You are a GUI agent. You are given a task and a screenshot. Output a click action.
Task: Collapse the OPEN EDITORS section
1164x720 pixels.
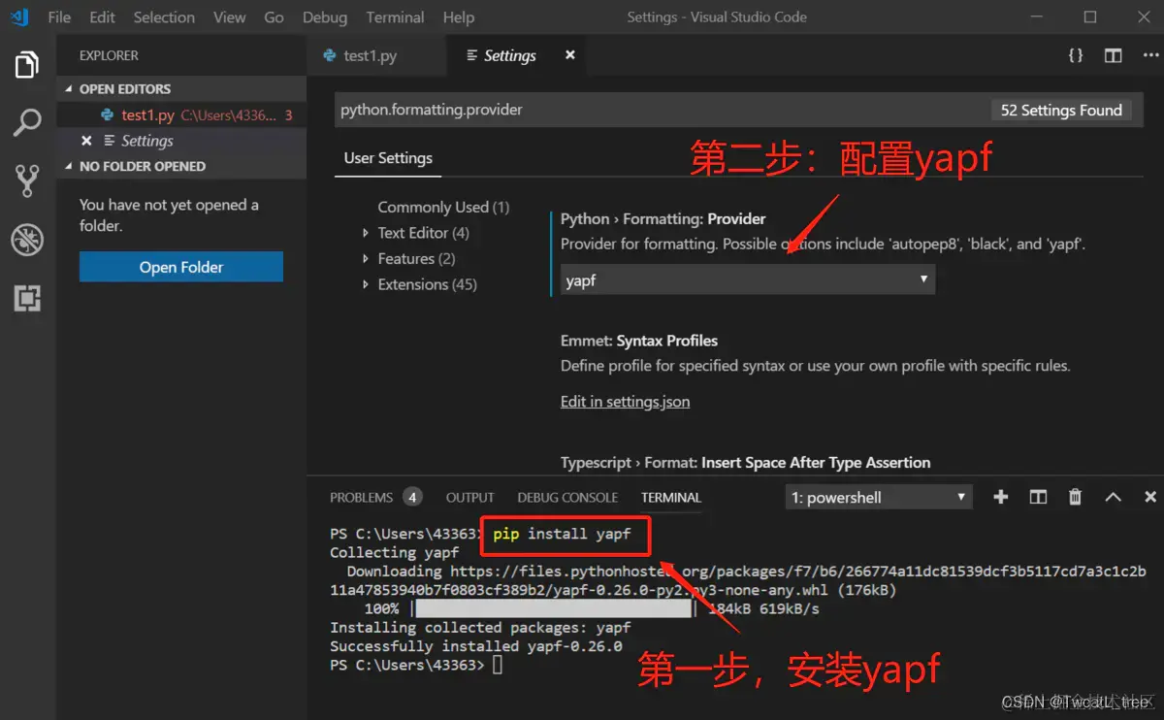181,88
